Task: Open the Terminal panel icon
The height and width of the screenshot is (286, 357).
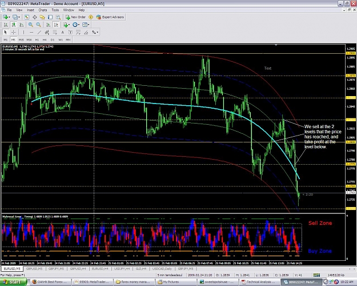Action: [50, 17]
